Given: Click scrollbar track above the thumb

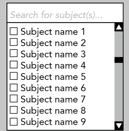Looking at the screenshot, I should tap(119, 44).
